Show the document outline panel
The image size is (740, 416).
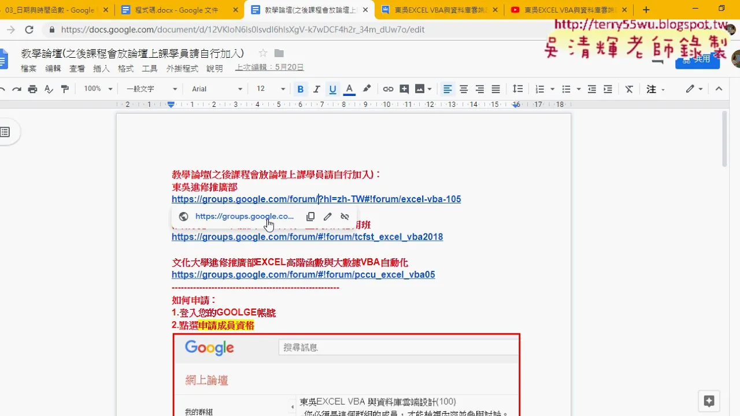click(x=5, y=132)
